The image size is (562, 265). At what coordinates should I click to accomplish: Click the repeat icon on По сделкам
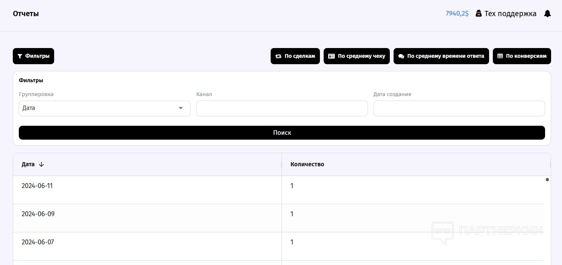[x=278, y=56]
